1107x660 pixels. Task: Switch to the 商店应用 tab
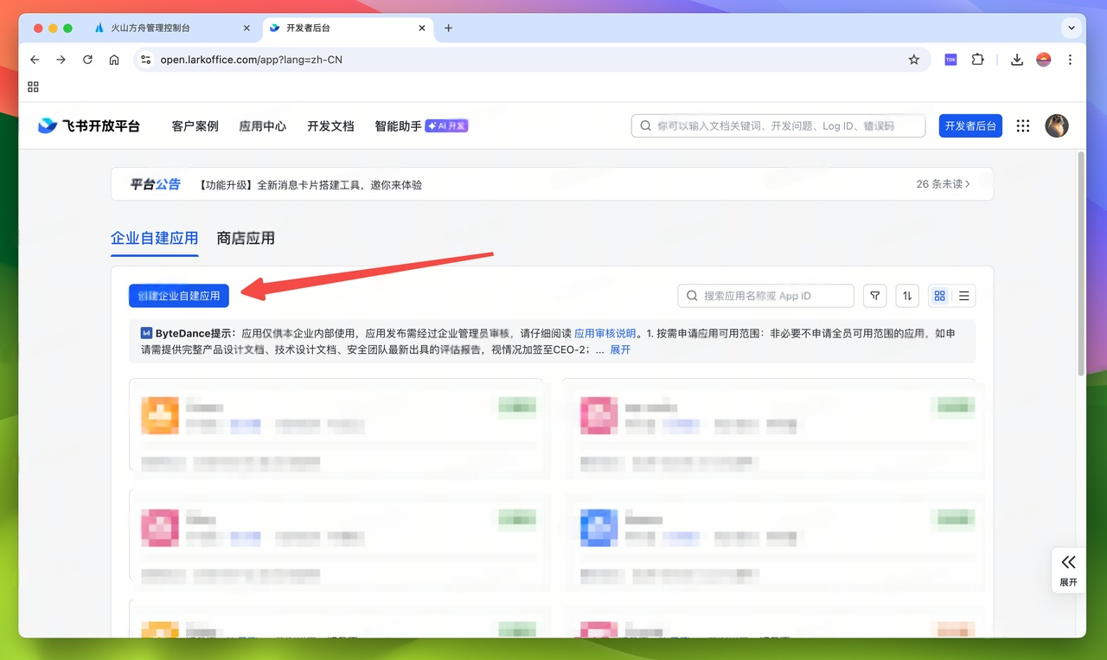tap(246, 237)
